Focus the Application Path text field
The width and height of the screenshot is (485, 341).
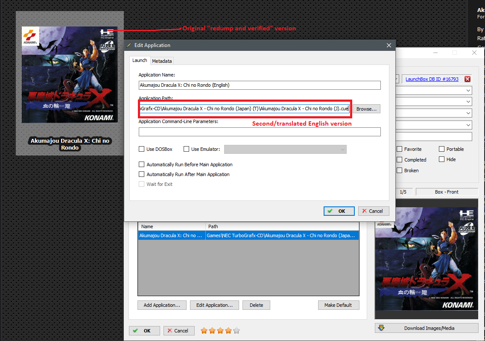[244, 109]
